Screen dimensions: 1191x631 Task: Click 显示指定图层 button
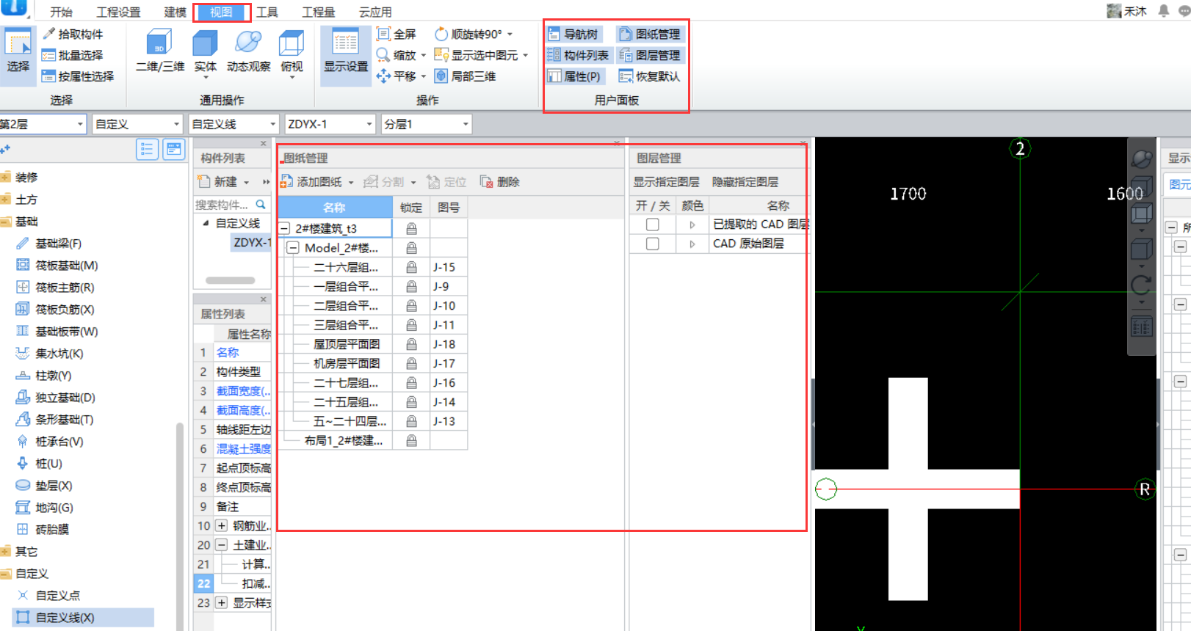pos(666,182)
